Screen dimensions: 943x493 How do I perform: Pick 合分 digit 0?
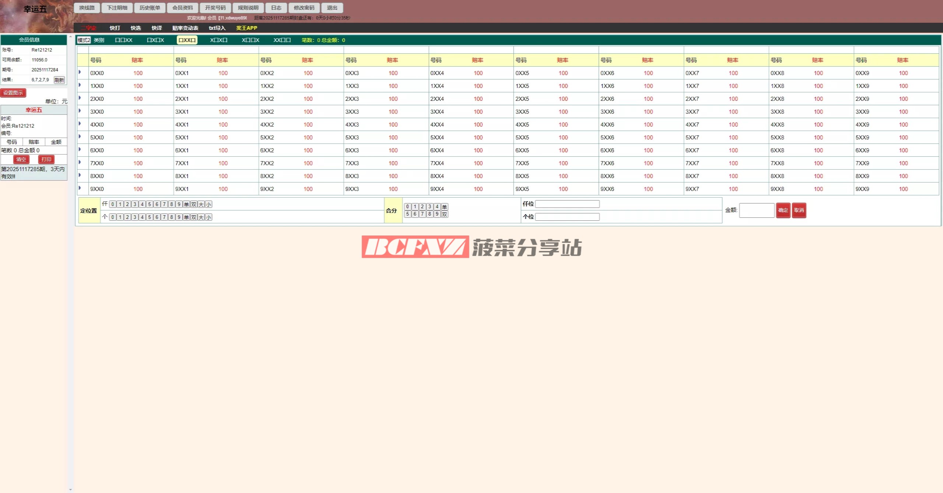click(x=407, y=207)
